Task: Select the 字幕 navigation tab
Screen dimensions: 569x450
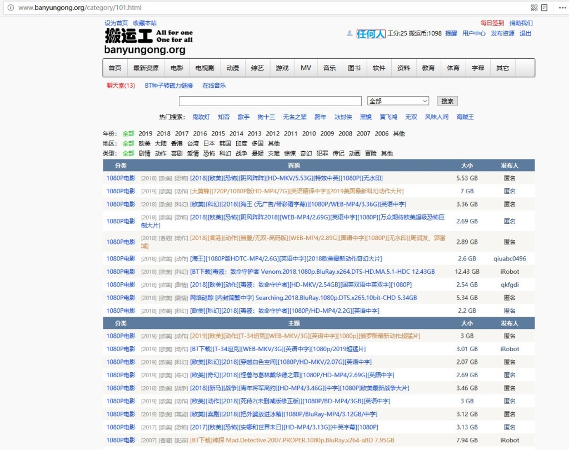Action: [x=477, y=68]
